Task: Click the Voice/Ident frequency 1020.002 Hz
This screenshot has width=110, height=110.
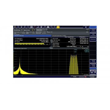Action: point(84,43)
